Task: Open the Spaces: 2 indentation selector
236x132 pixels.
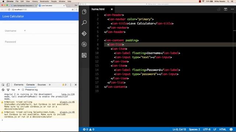Action: [x=194, y=129]
